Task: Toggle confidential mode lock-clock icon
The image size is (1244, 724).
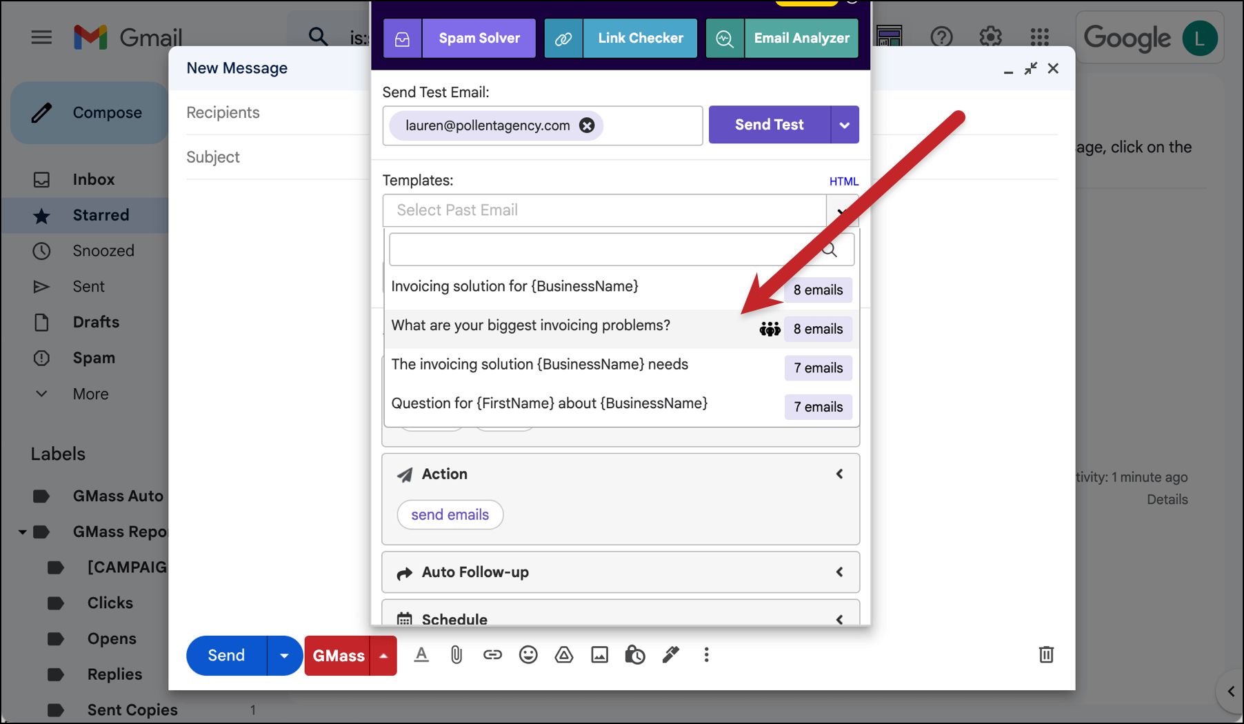Action: pos(635,655)
